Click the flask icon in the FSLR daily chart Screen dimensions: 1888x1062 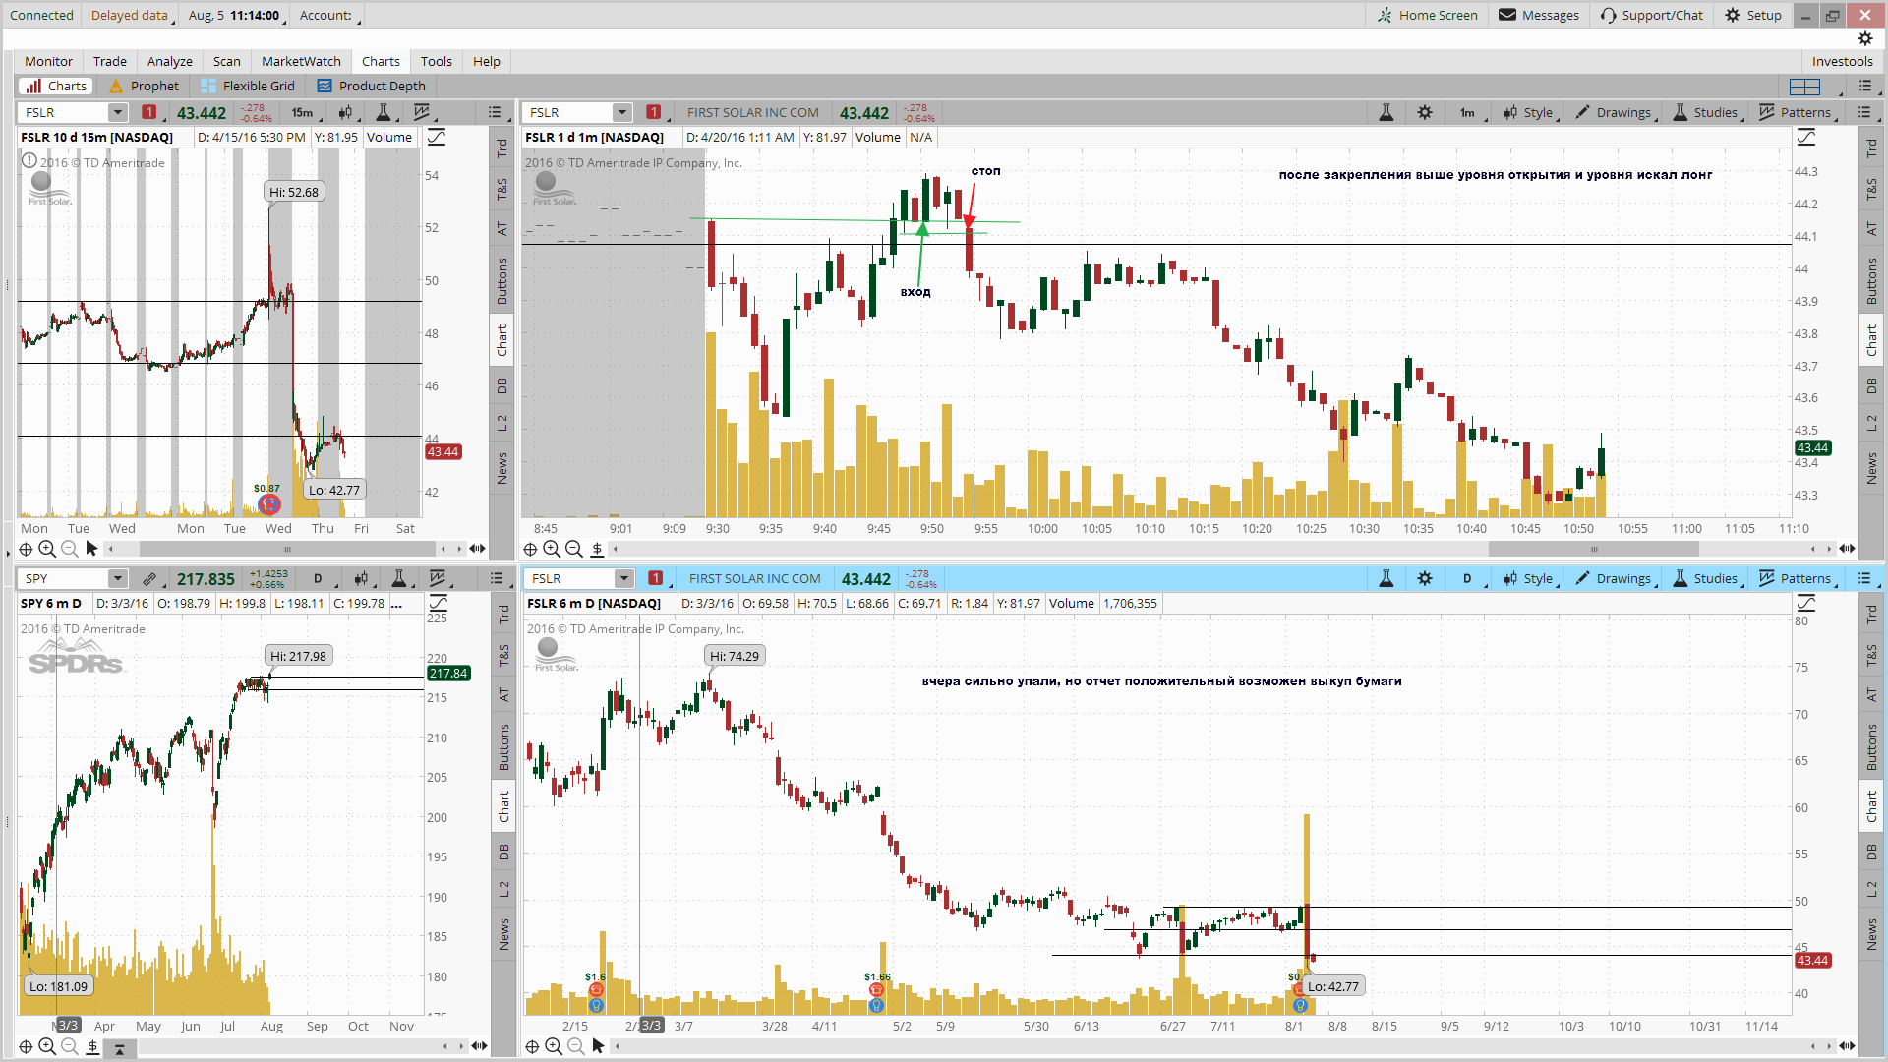(1386, 578)
